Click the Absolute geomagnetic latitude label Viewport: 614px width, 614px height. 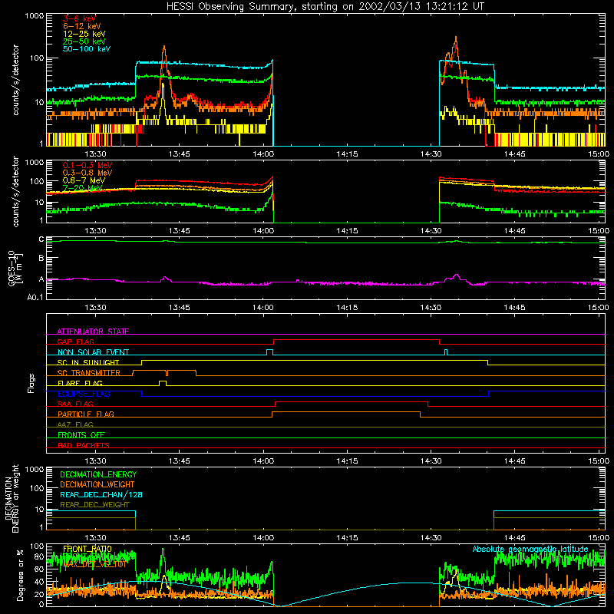530,549
